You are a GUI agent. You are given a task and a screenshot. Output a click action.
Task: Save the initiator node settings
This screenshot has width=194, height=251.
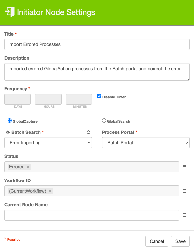click(180, 241)
